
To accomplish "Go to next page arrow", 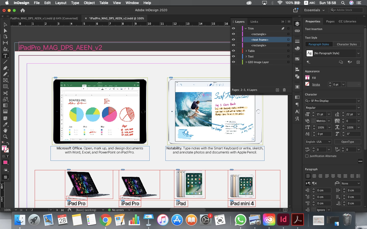I will [x=57, y=210].
